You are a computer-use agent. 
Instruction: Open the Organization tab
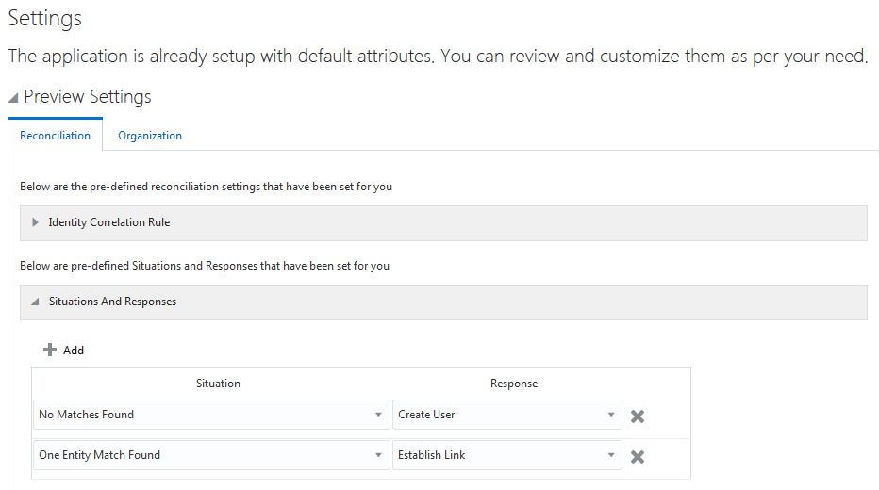pyautogui.click(x=150, y=136)
